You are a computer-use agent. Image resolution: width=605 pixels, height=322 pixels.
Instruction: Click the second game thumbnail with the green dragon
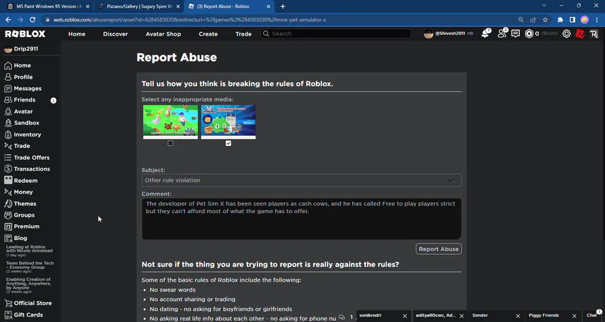click(x=229, y=122)
